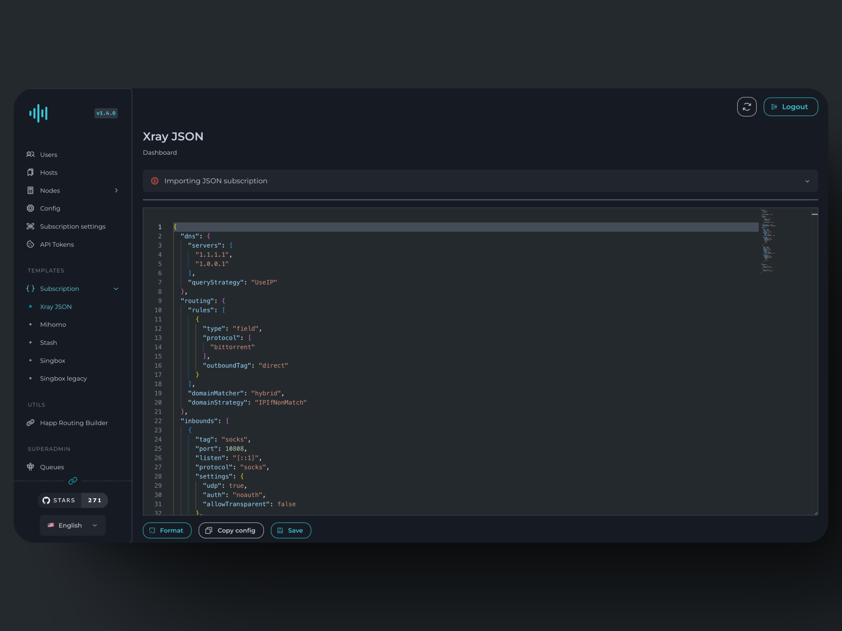Select the Xray JSON template
Screen dimensions: 842x631
pyautogui.click(x=56, y=306)
